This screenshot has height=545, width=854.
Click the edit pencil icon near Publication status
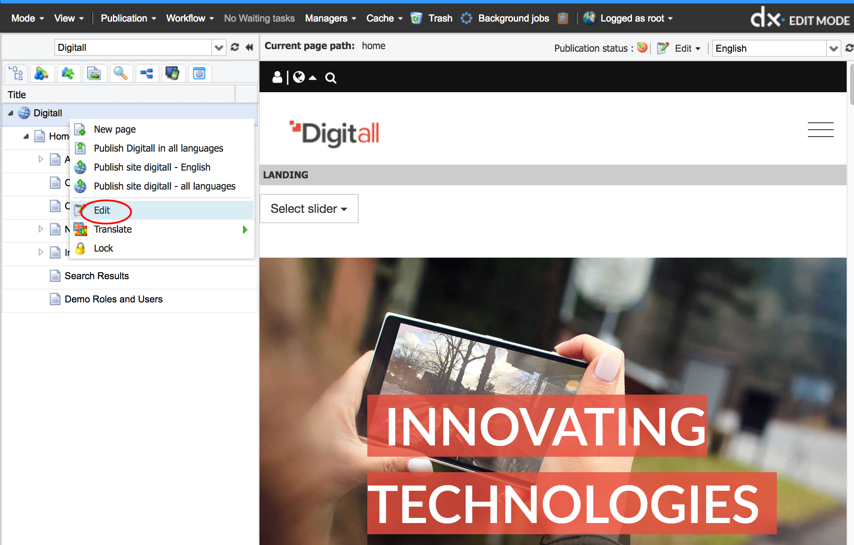pyautogui.click(x=663, y=48)
